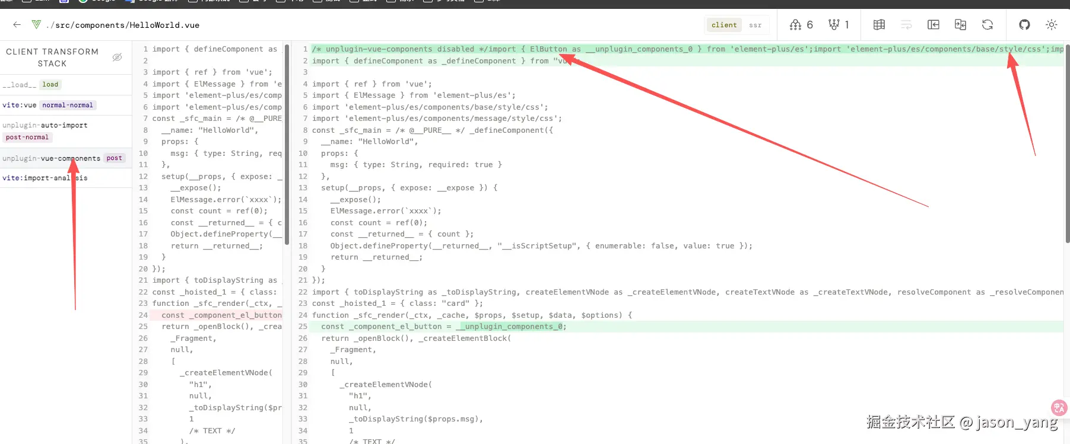Click the CLIENT TRANSFORM STACK heading
Viewport: 1070px width, 444px height.
[x=52, y=58]
